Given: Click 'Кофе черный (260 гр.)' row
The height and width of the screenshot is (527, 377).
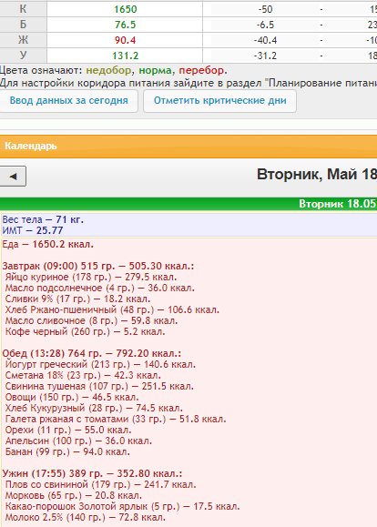Looking at the screenshot, I should click(x=85, y=331).
